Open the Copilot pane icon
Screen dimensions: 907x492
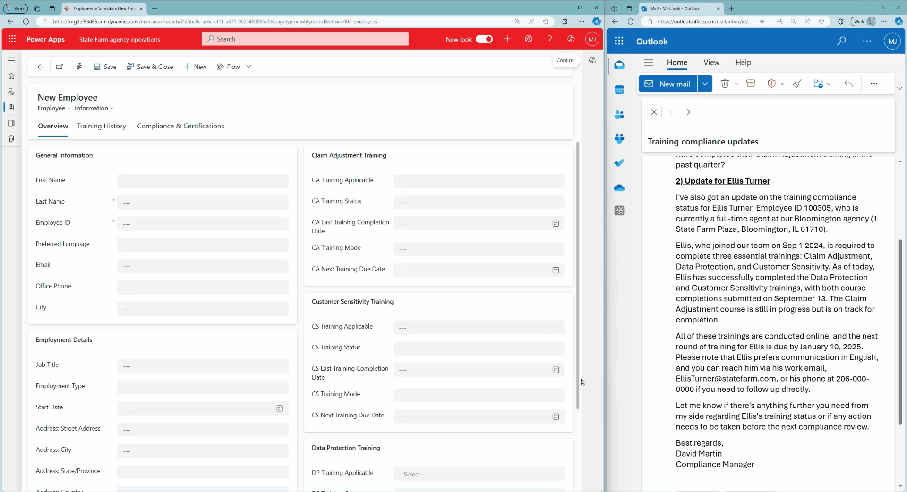pyautogui.click(x=592, y=60)
